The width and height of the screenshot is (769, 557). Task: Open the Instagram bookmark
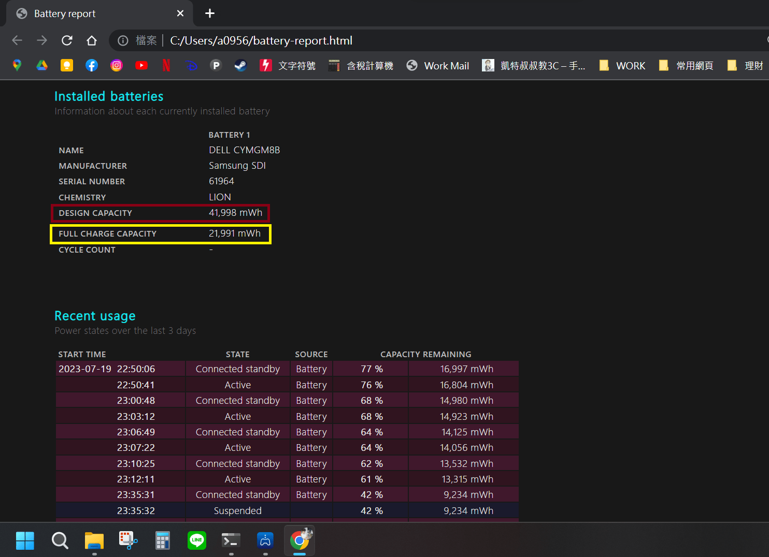tap(117, 65)
